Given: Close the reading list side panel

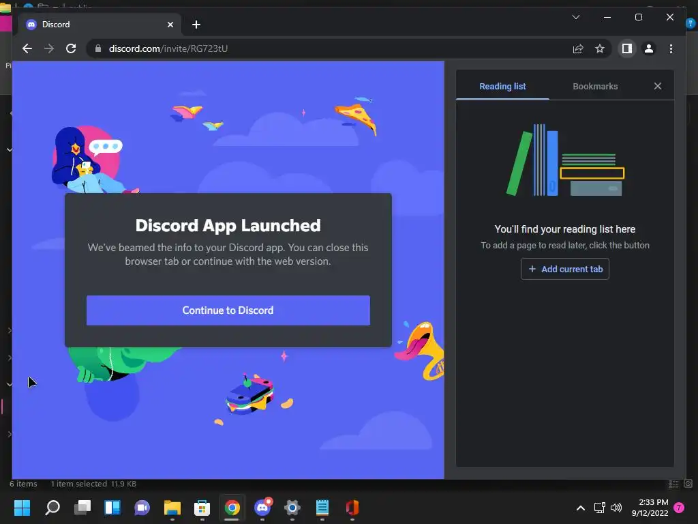Looking at the screenshot, I should (x=658, y=86).
